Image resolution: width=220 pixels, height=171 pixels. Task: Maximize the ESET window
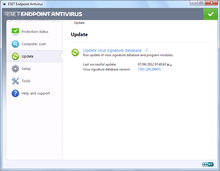201,3
